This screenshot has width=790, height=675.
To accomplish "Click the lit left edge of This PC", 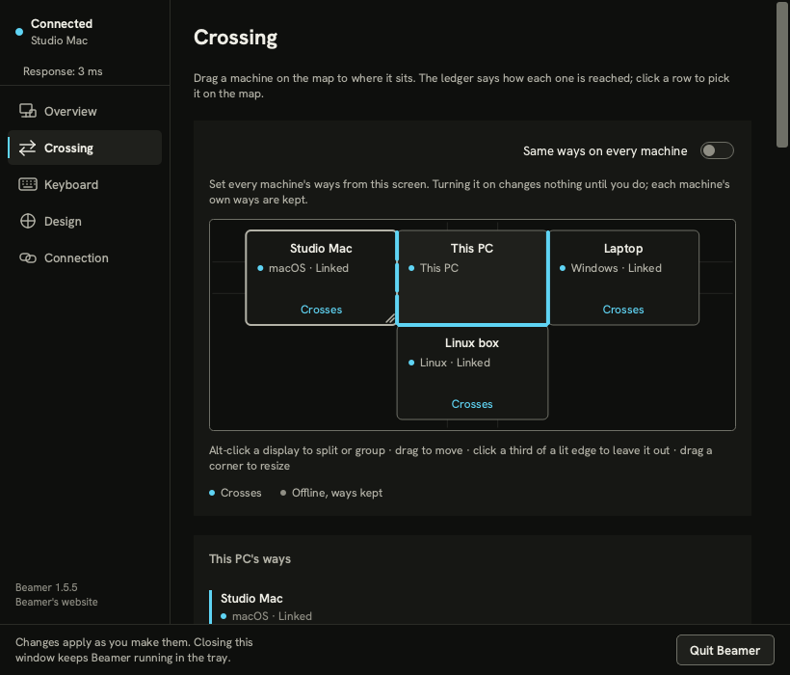I will (x=397, y=278).
